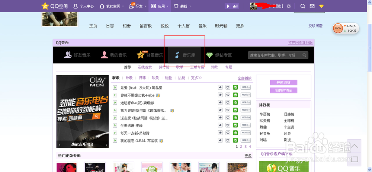372x172 pixels.
Task: Open 留言板 in profile navigation
Action: pyautogui.click(x=146, y=26)
